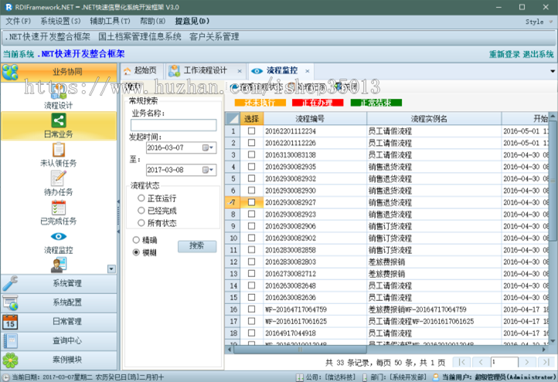Close the 工作流程设计 tab
The height and width of the screenshot is (382, 558).
point(240,71)
